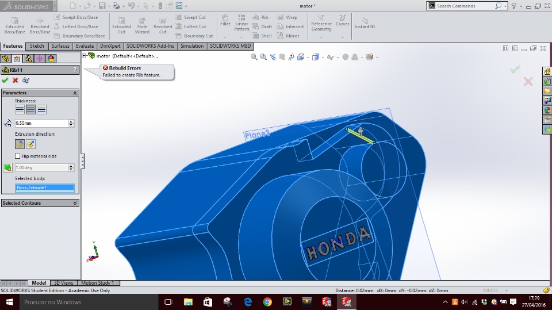
Task: Select the Intersect tool
Action: click(290, 26)
